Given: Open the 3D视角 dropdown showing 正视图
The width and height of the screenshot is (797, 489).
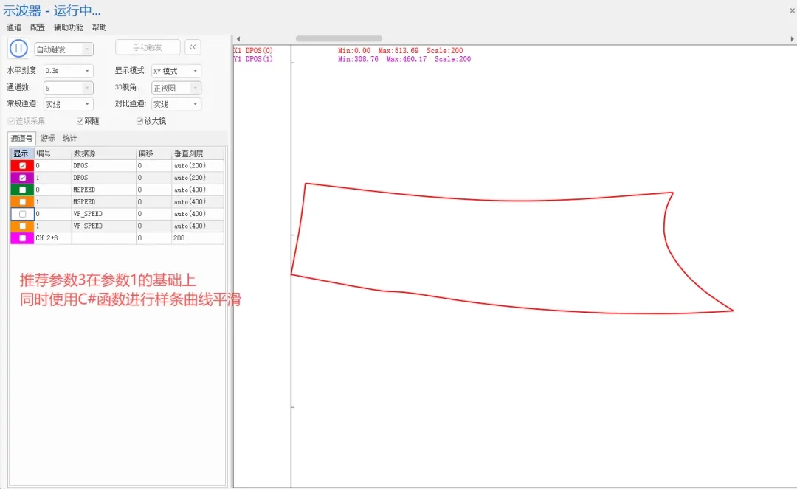Looking at the screenshot, I should coord(176,88).
